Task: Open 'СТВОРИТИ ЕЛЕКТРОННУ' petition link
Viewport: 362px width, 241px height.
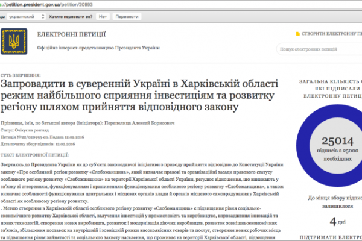Action: pyautogui.click(x=332, y=34)
